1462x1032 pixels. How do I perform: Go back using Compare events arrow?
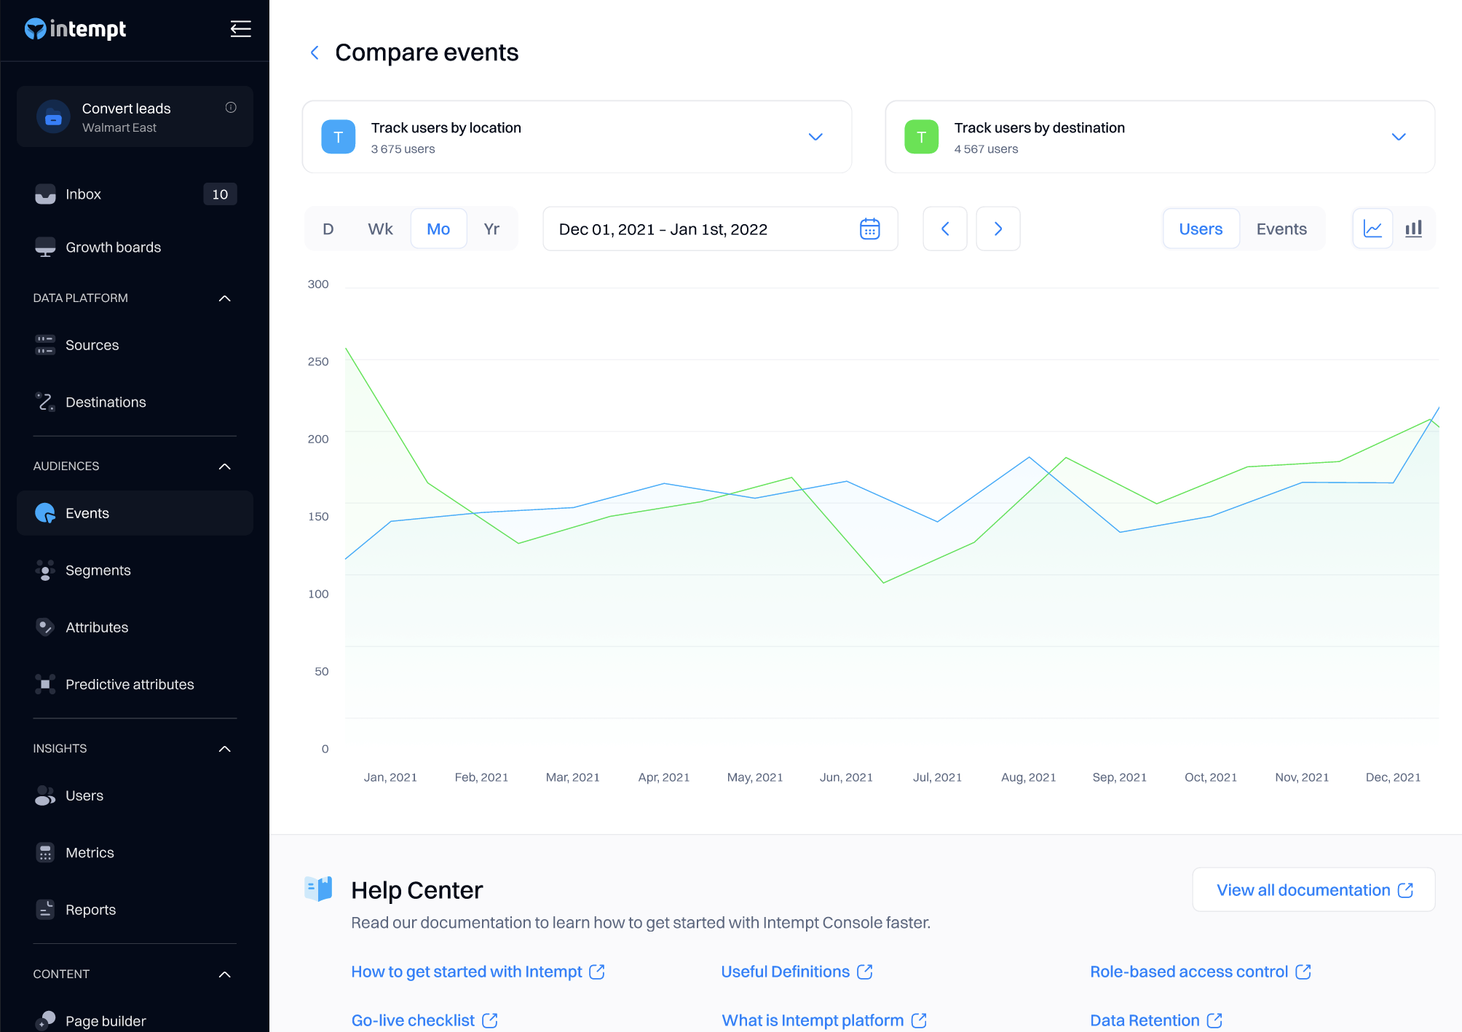[315, 52]
